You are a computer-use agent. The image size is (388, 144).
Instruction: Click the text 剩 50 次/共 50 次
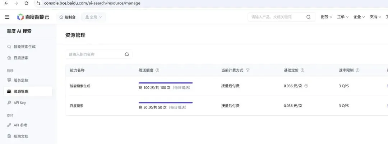(153, 107)
